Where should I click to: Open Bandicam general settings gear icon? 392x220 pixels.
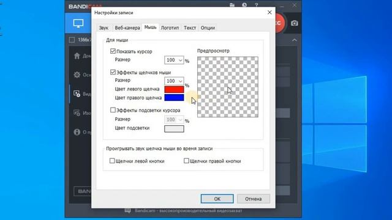click(x=77, y=75)
